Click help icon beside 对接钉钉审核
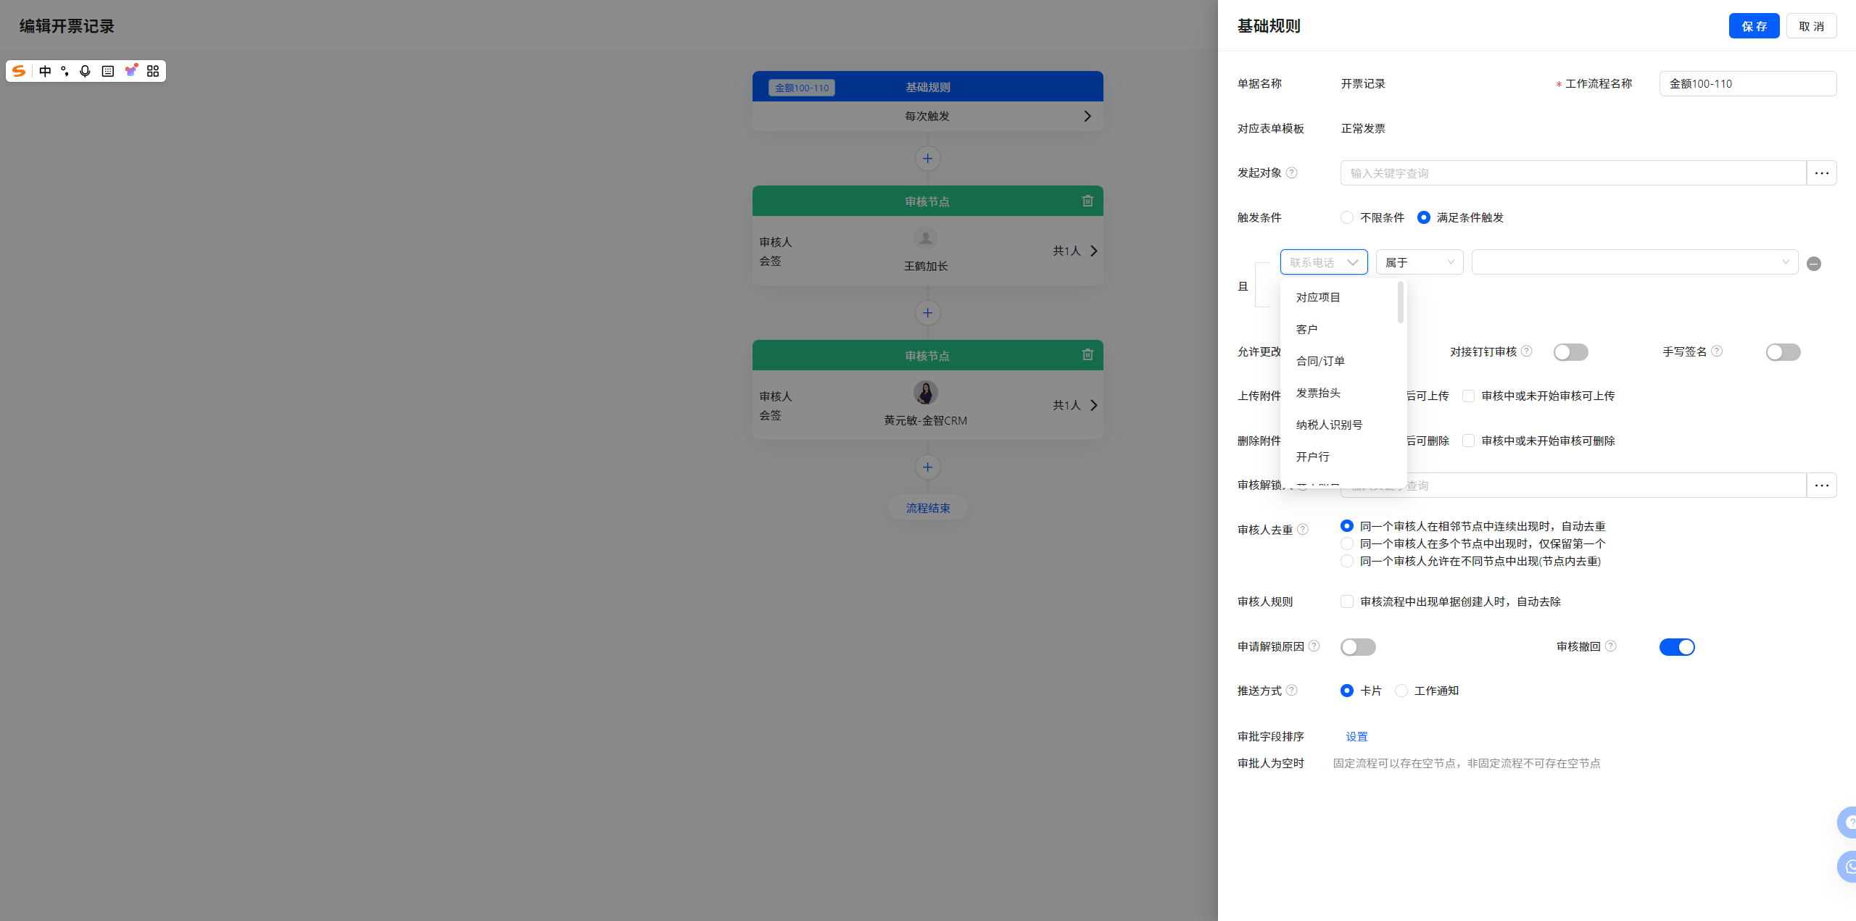The image size is (1856, 921). pos(1527,351)
